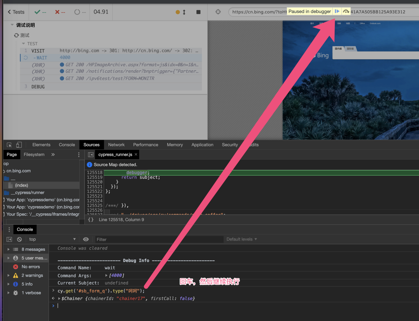Pretty print the source with braces icon

click(91, 220)
